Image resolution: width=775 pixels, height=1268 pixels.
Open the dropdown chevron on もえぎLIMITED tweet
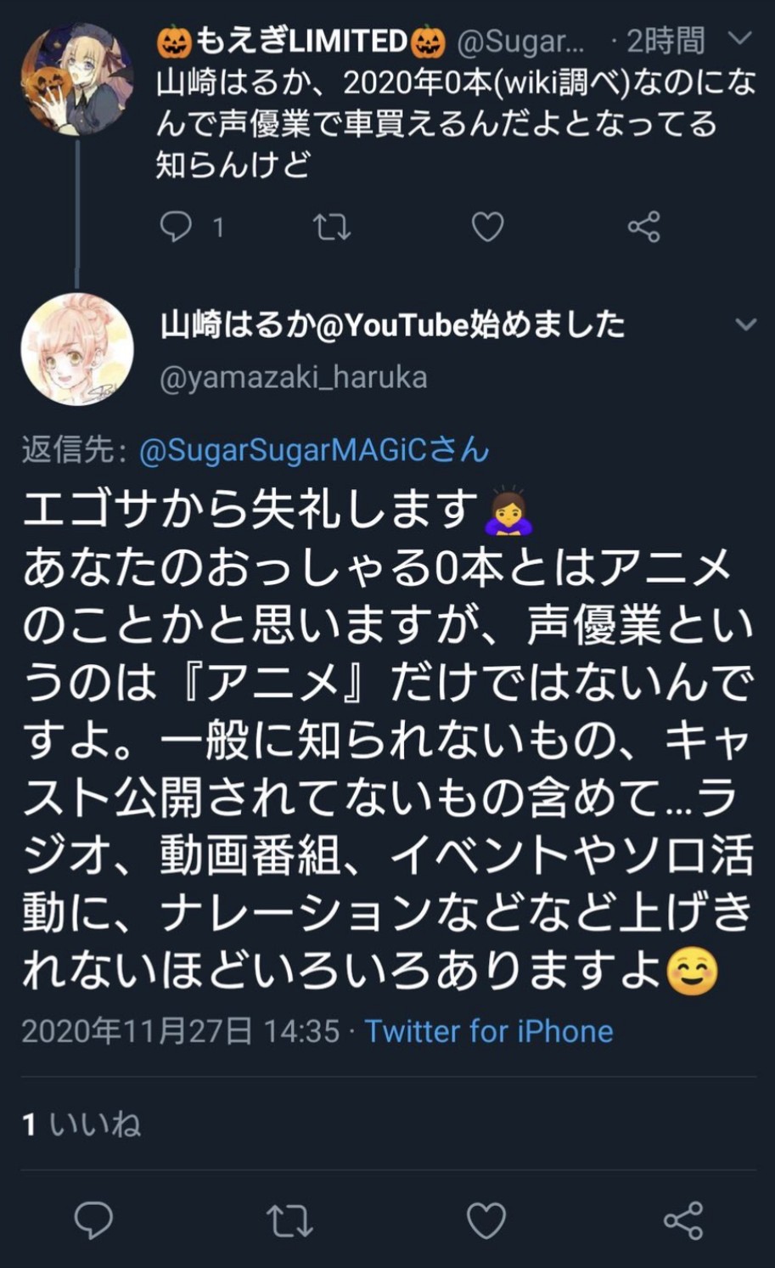[740, 38]
